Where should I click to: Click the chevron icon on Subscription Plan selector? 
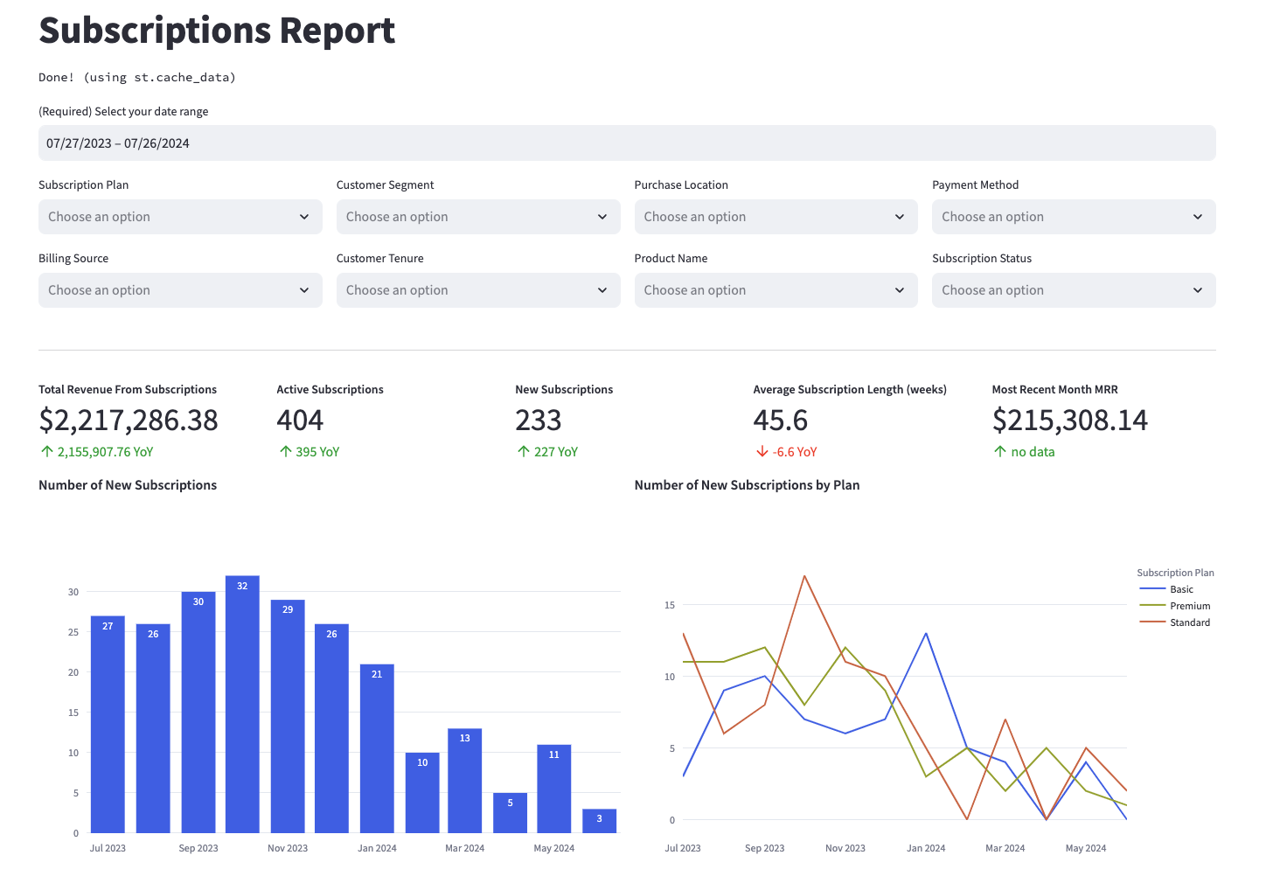[303, 216]
